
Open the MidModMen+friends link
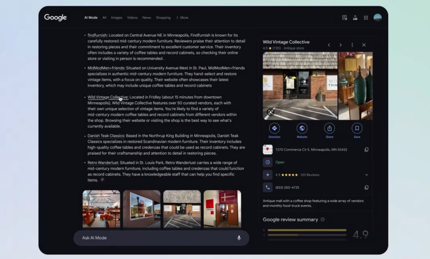(x=106, y=68)
